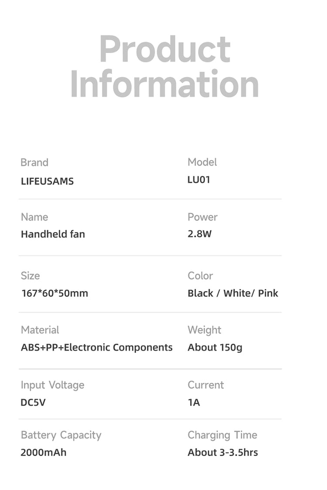Click the Current label
Screen dimensions: 327x490
[x=205, y=385]
